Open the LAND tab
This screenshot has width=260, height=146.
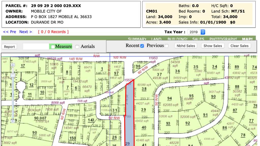tap(156, 39)
